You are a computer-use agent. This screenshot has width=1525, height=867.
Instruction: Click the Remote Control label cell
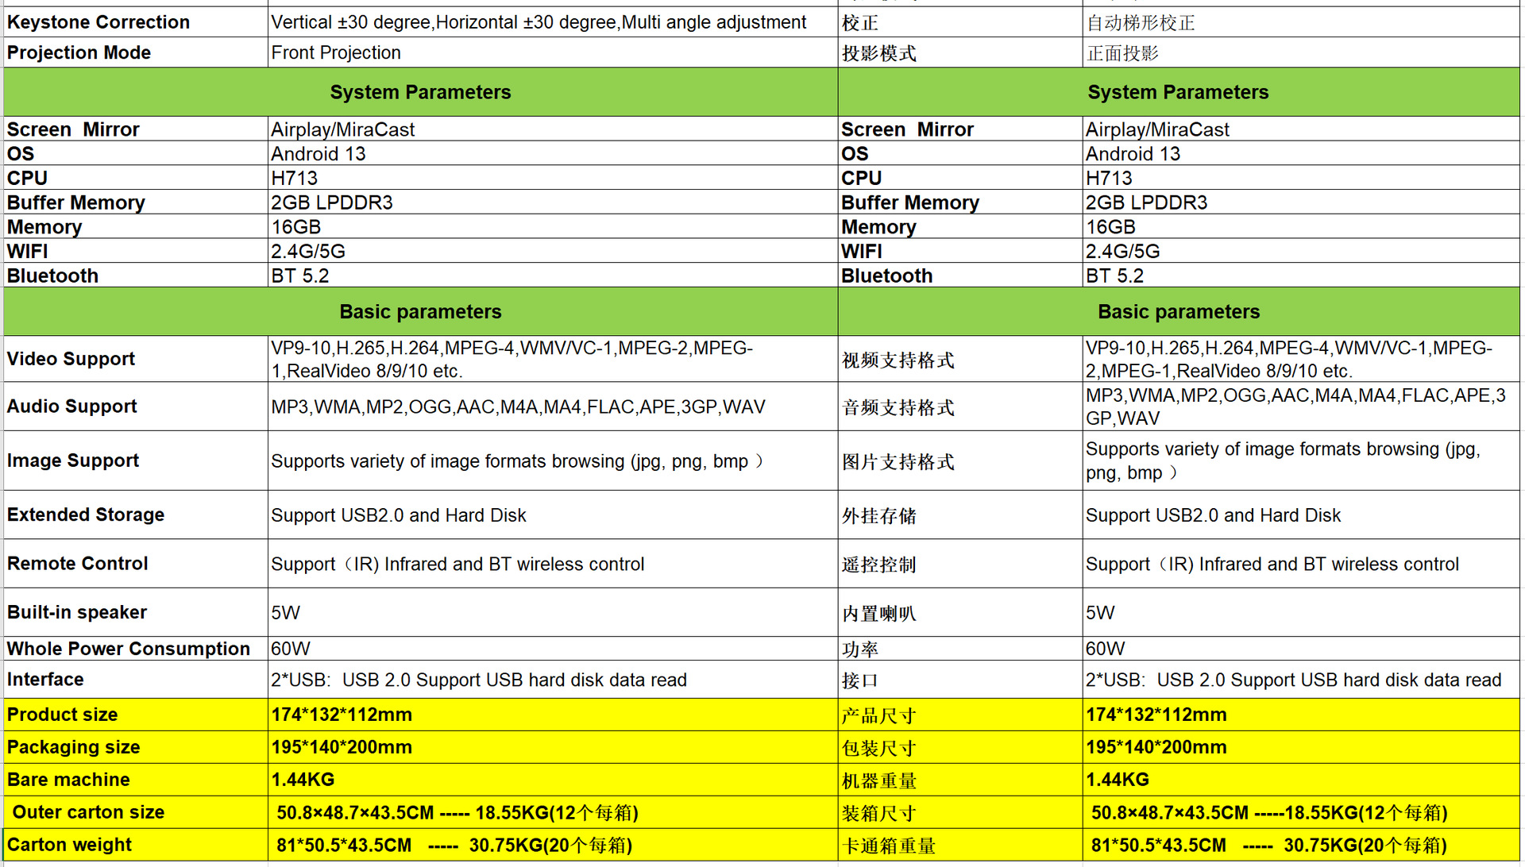[x=78, y=563]
